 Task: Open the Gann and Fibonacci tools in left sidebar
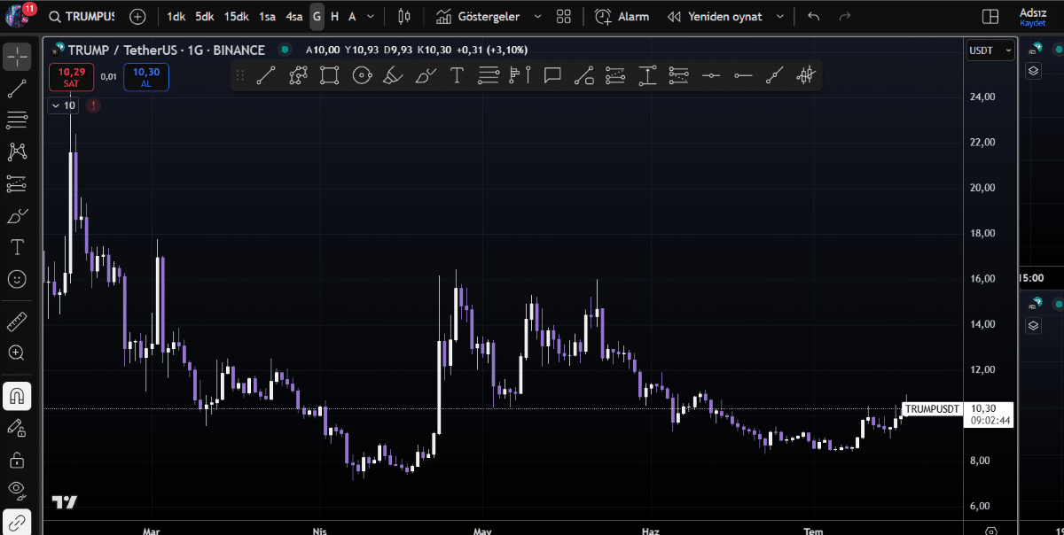17,120
